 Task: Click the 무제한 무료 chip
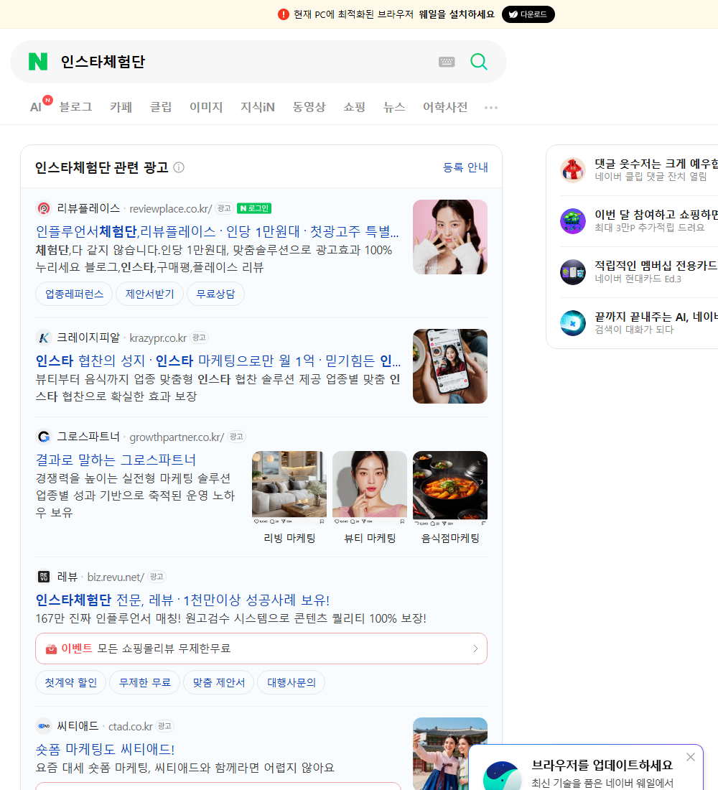point(144,682)
